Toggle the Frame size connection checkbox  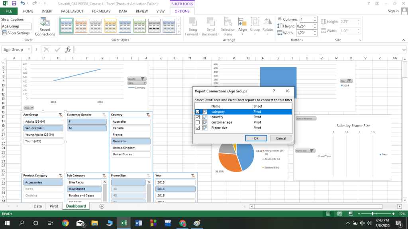click(198, 128)
